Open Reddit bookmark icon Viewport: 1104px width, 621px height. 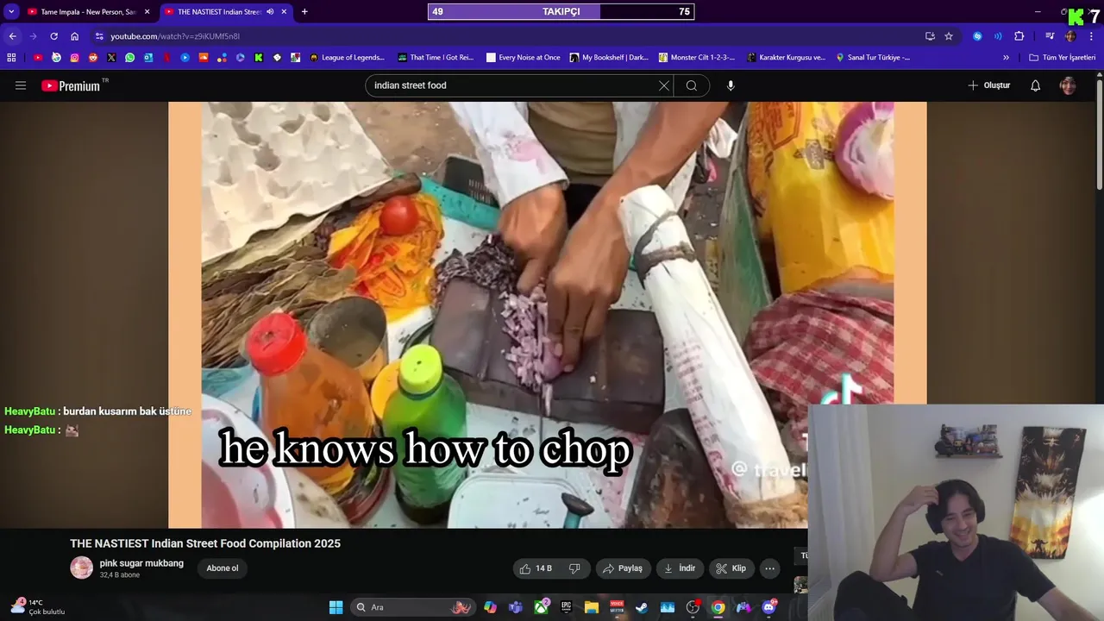pyautogui.click(x=93, y=58)
